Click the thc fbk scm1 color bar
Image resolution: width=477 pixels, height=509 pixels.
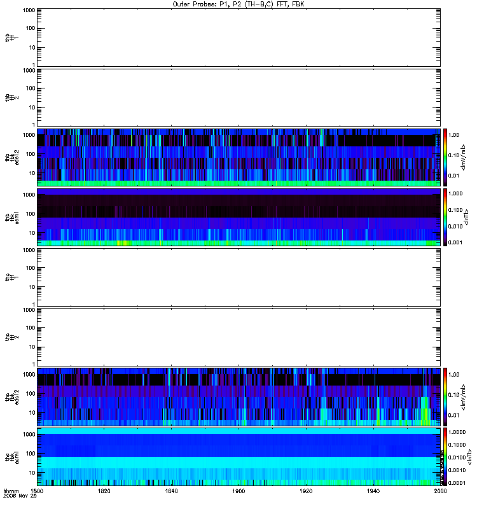[445, 457]
